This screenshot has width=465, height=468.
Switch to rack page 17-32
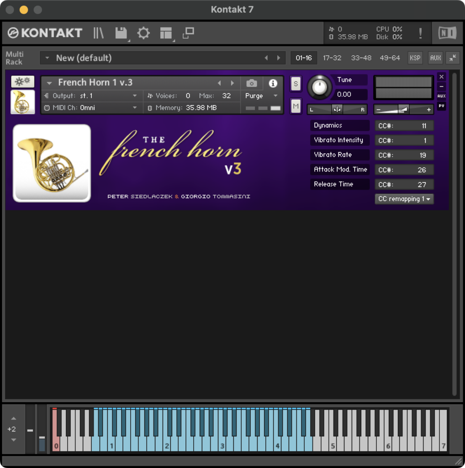(x=332, y=58)
